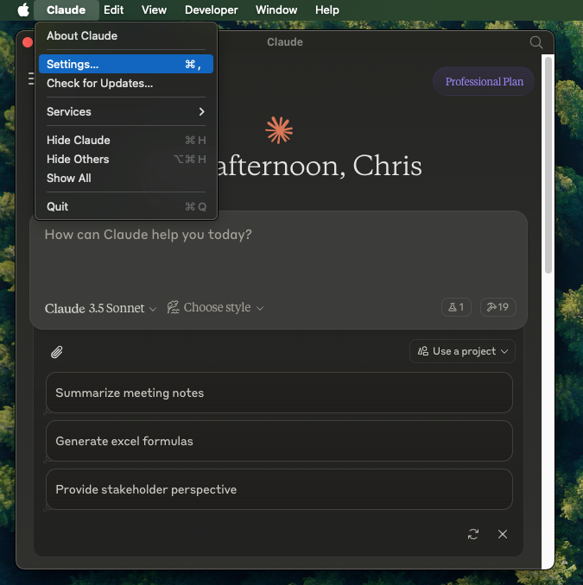
Task: Select Quit from the Claude menu
Action: 126,207
